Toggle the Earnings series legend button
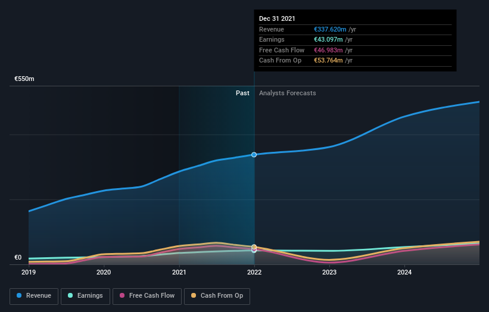This screenshot has width=489, height=312. pyautogui.click(x=85, y=296)
